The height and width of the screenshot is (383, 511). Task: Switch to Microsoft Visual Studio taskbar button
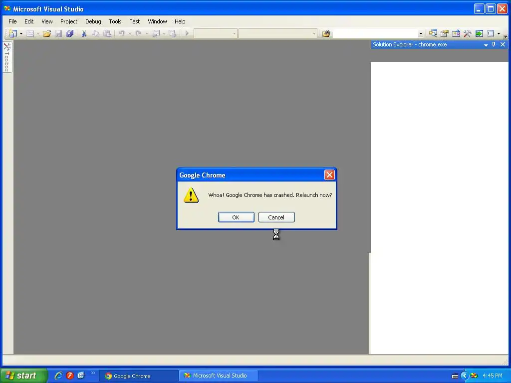[219, 376]
